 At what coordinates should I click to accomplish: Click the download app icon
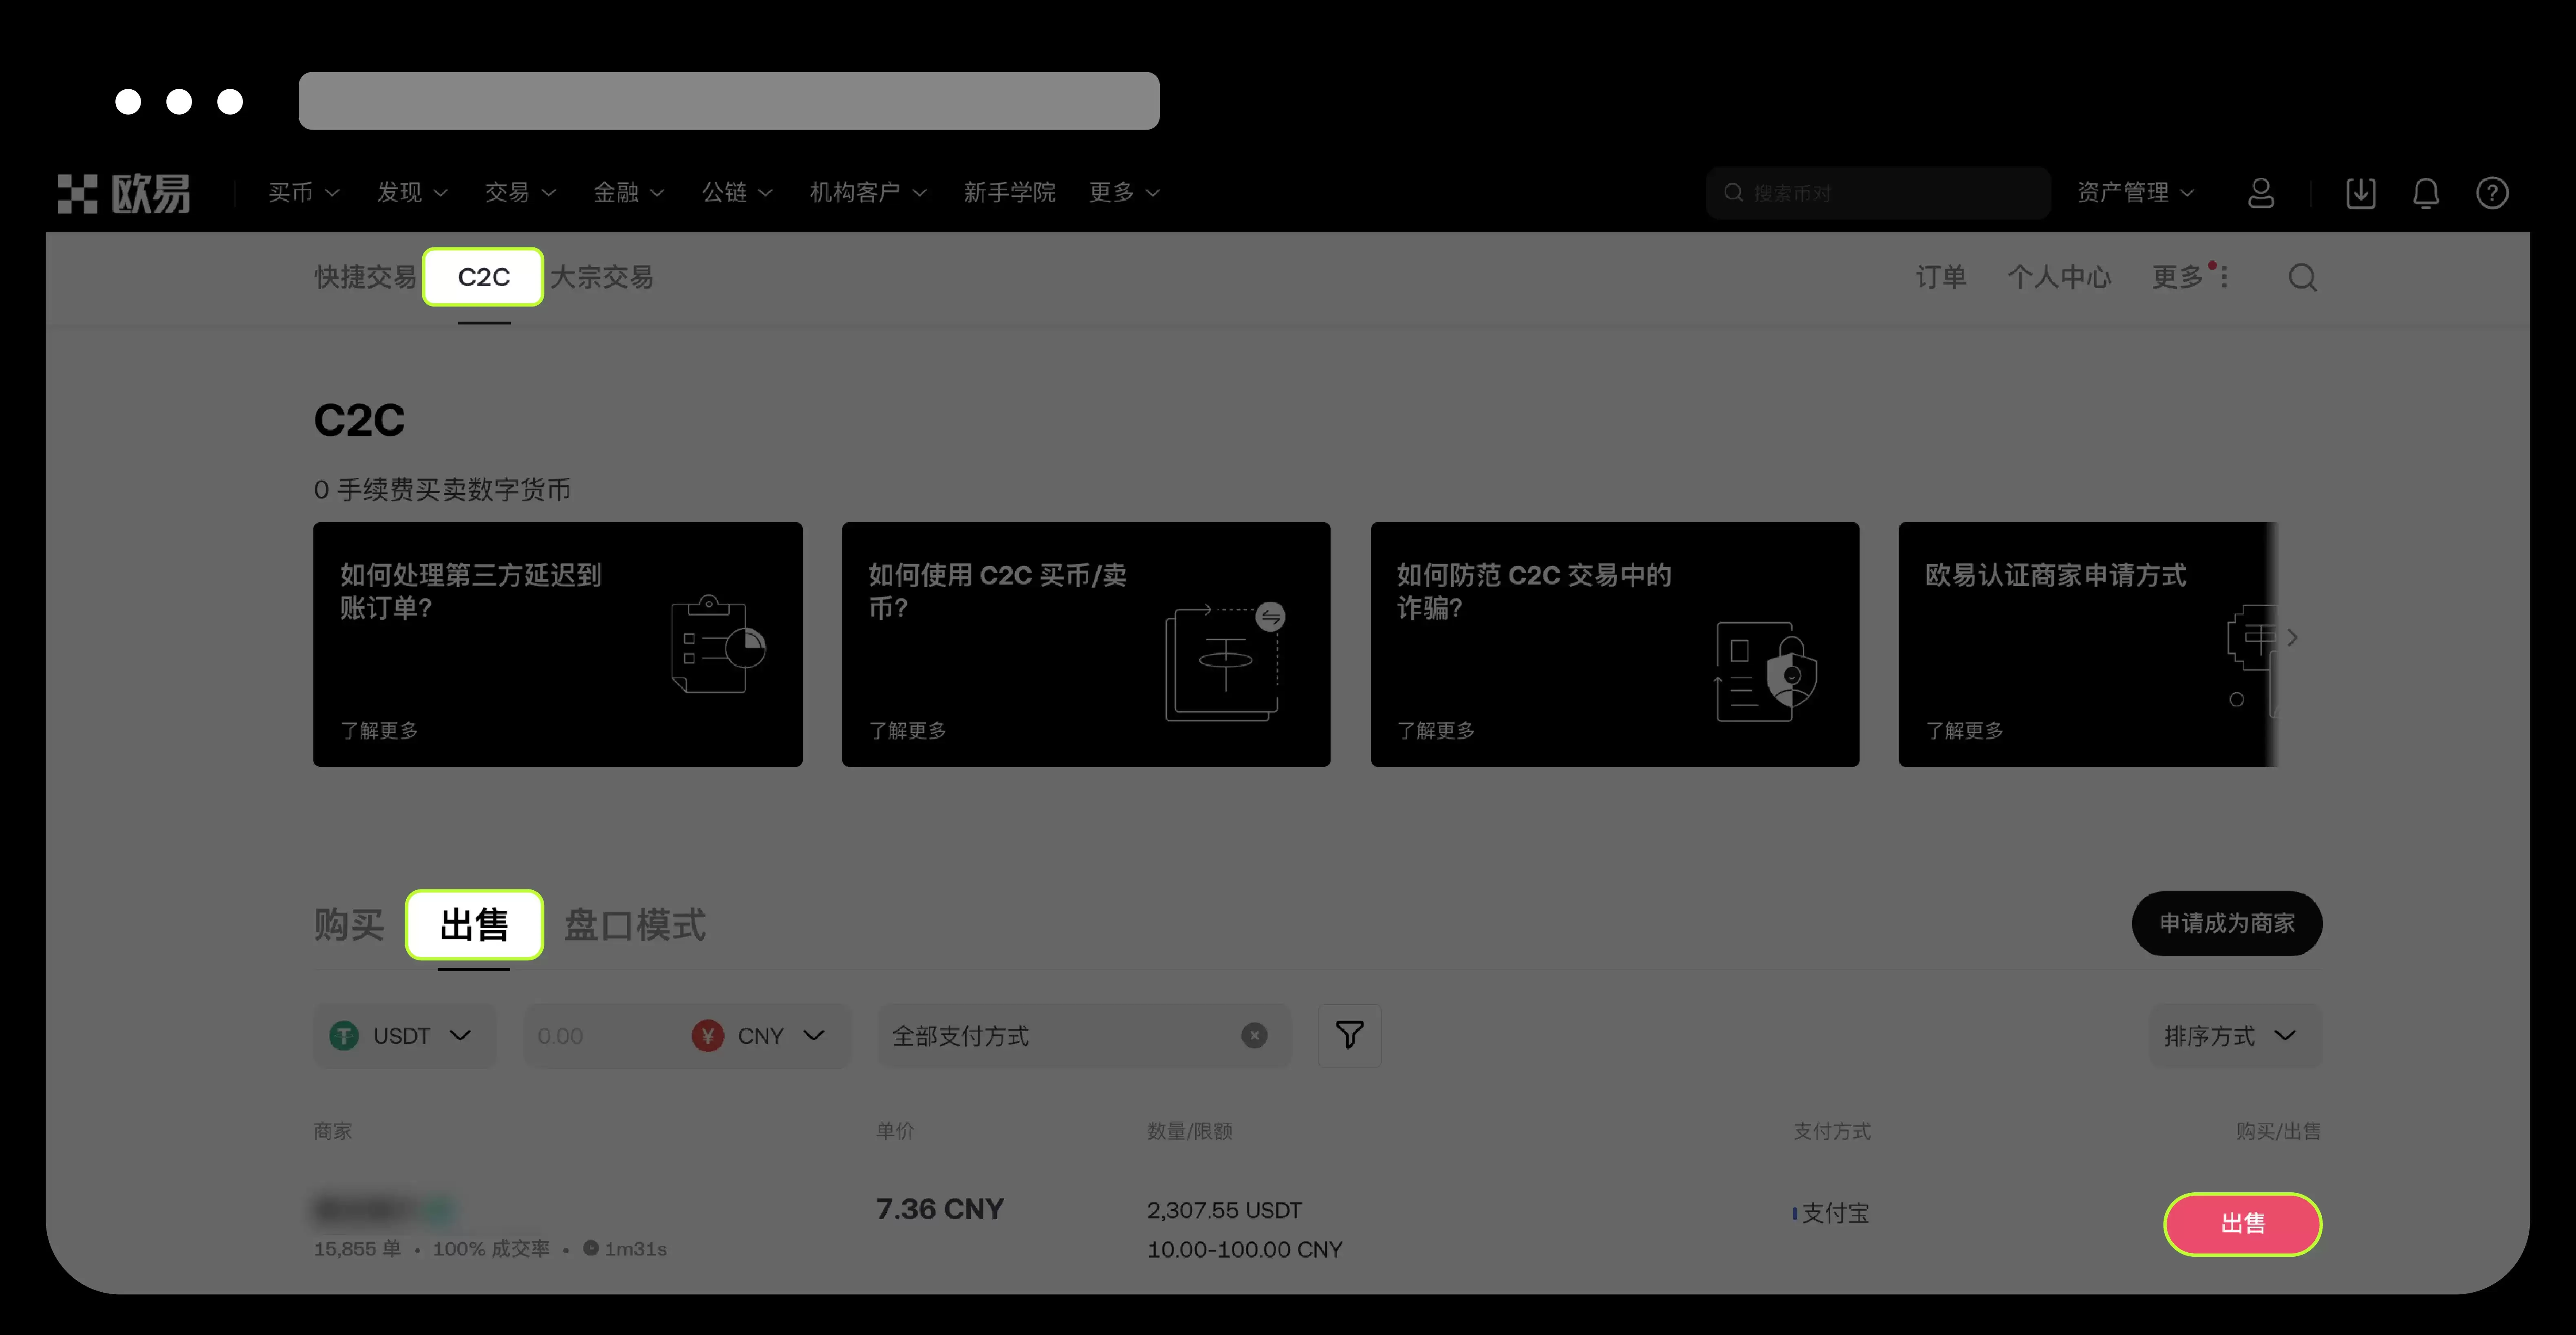(2360, 193)
